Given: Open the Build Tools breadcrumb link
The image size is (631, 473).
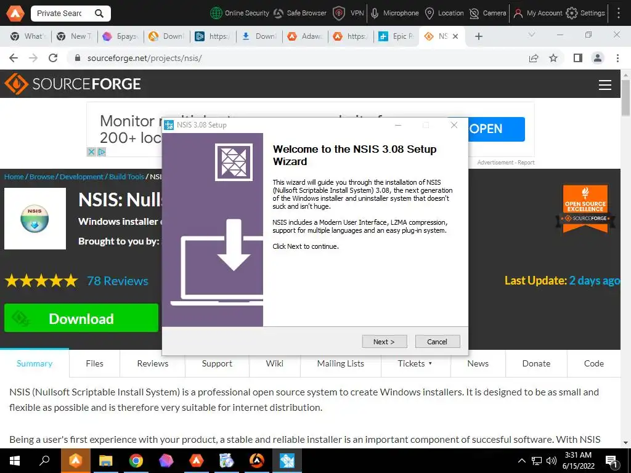Looking at the screenshot, I should (x=126, y=177).
